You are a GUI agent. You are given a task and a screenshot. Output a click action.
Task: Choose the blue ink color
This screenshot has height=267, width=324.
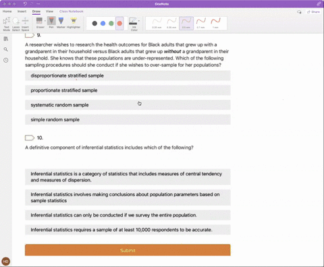click(x=103, y=23)
